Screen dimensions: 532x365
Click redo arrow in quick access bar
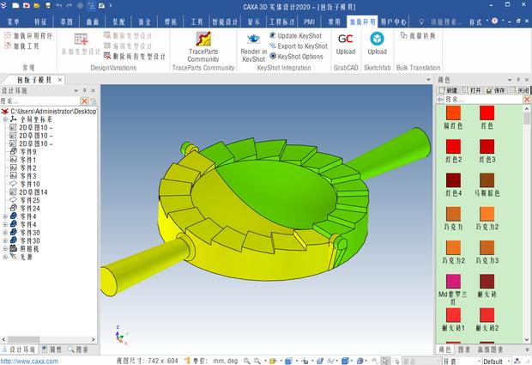70,5
